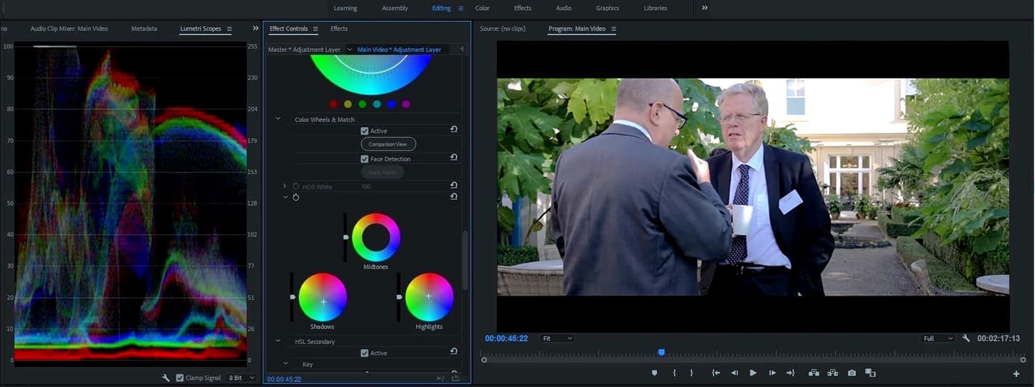
Task: Open the Full playback resolution dropdown
Action: pyautogui.click(x=938, y=338)
